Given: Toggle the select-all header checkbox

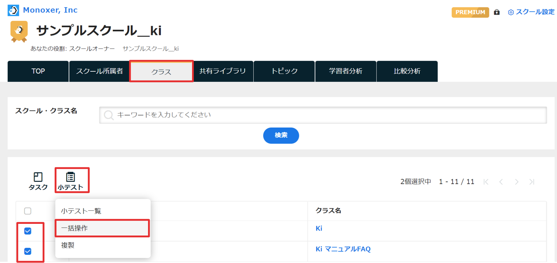Looking at the screenshot, I should (x=28, y=211).
